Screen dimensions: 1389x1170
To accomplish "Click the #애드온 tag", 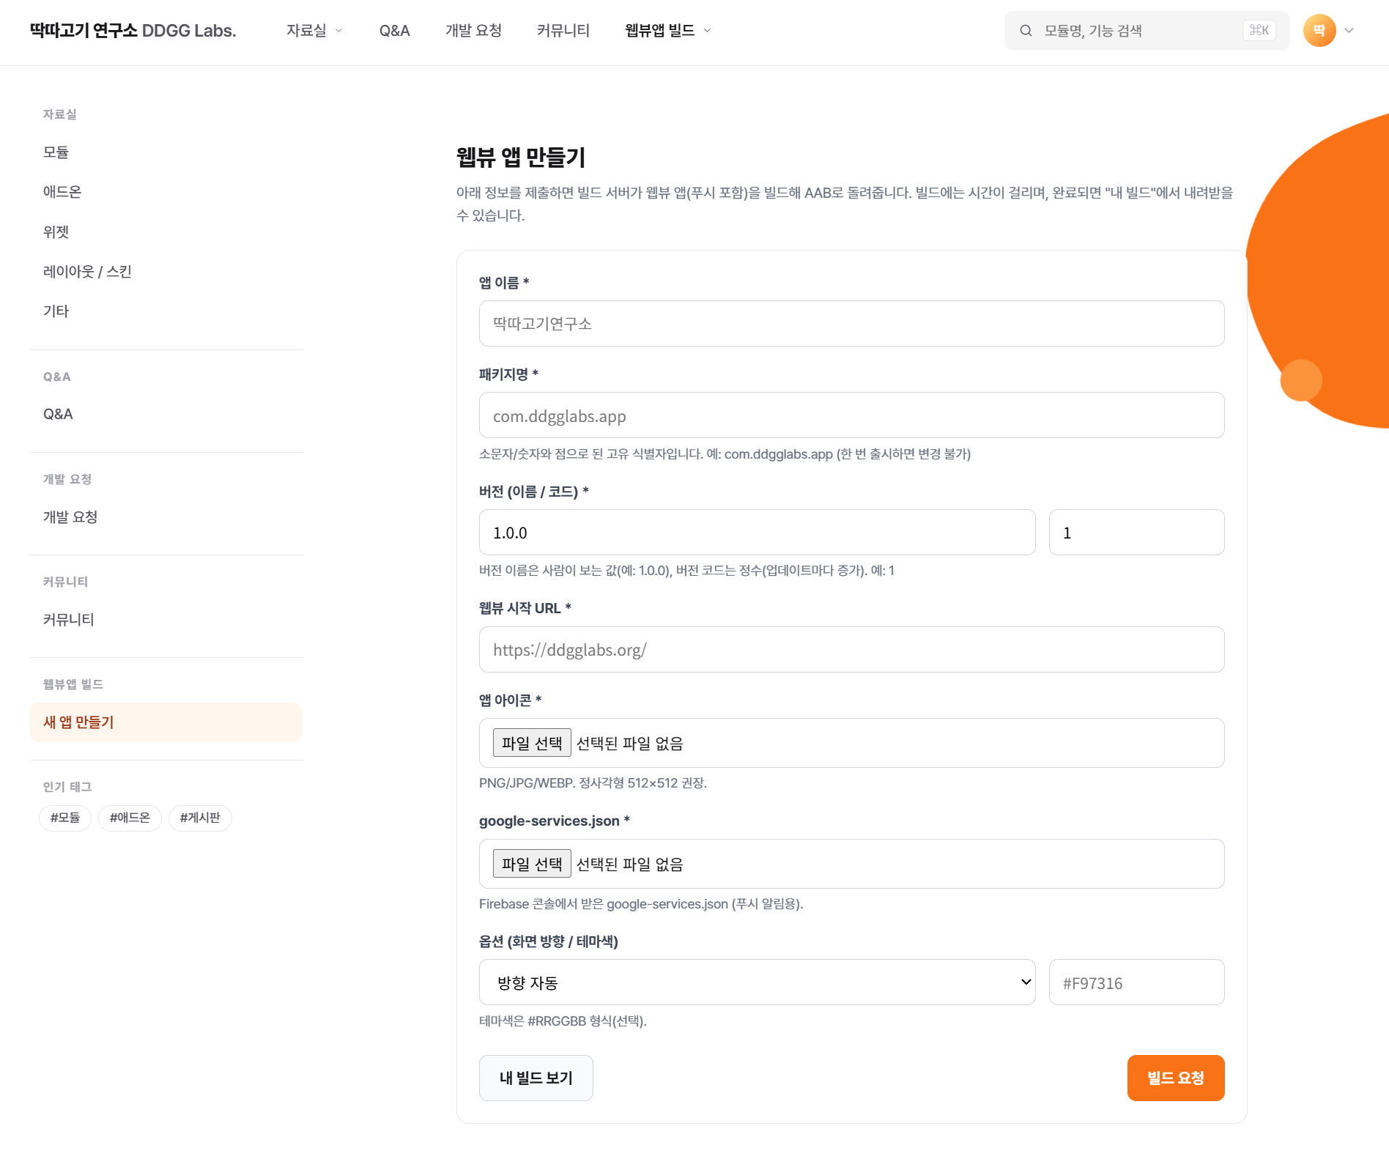I will [x=130, y=818].
